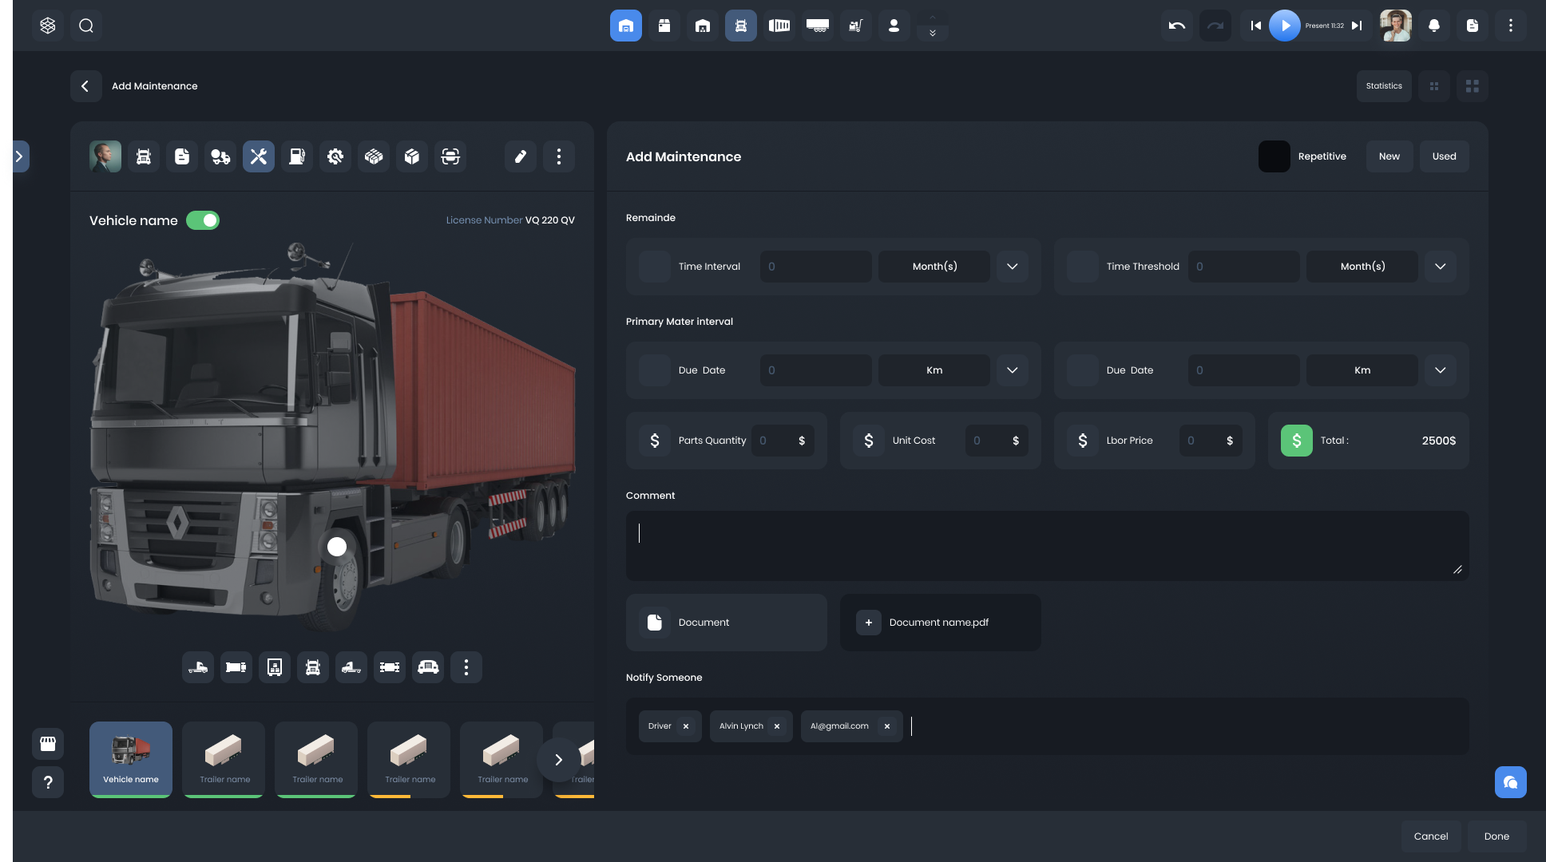This screenshot has height=862, width=1546.
Task: Open the search tool
Action: 86,26
